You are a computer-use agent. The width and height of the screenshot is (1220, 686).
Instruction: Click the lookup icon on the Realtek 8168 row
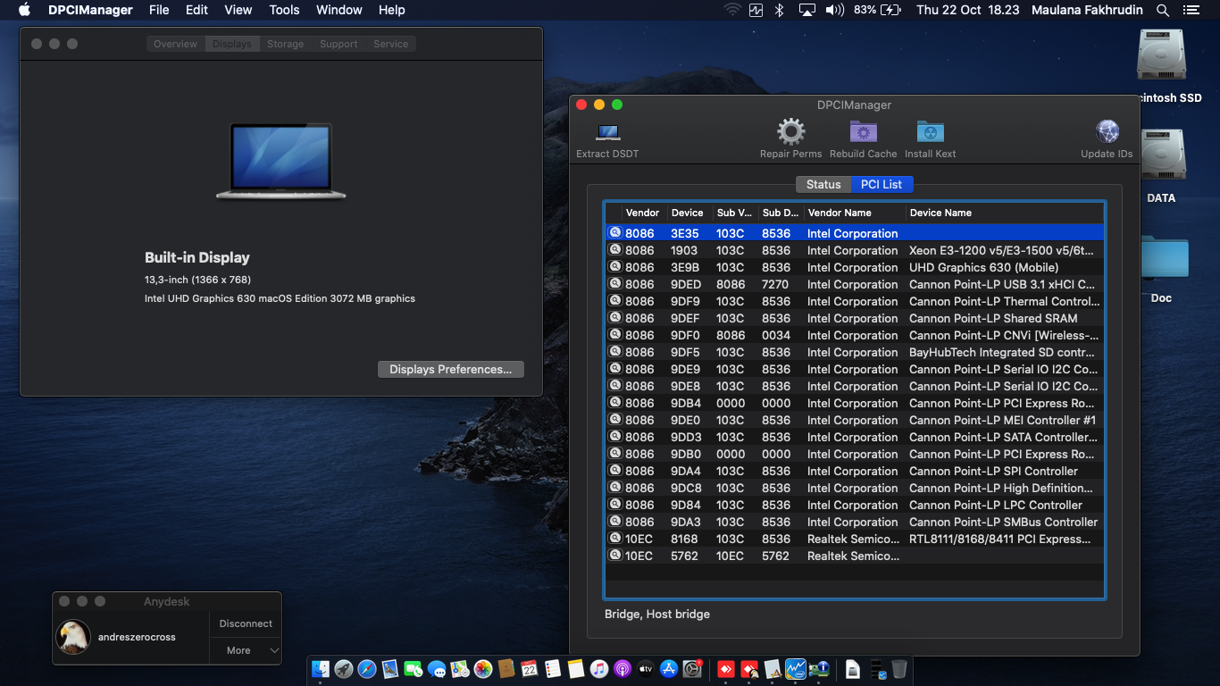614,539
